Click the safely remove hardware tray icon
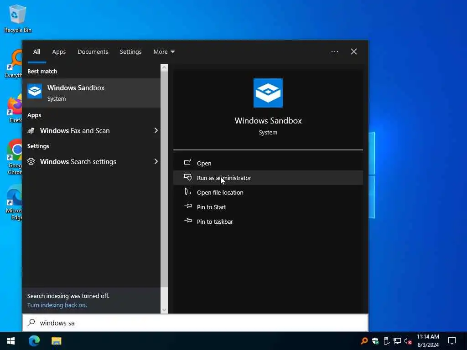The width and height of the screenshot is (467, 350). tap(386, 341)
